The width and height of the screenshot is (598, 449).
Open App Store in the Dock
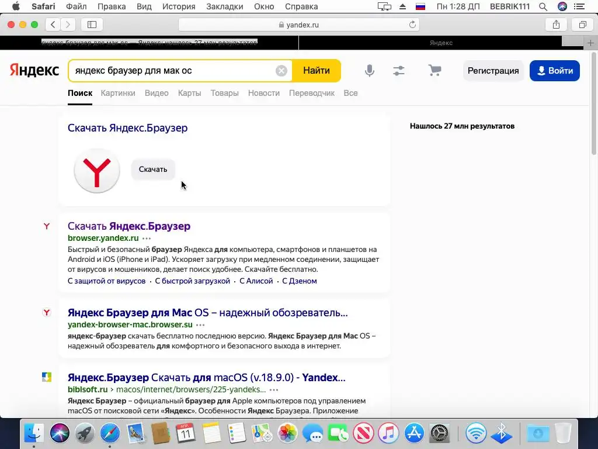click(x=414, y=433)
